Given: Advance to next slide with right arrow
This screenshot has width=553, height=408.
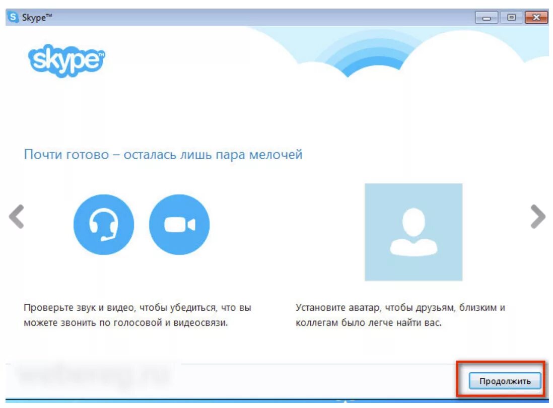Looking at the screenshot, I should tap(538, 217).
